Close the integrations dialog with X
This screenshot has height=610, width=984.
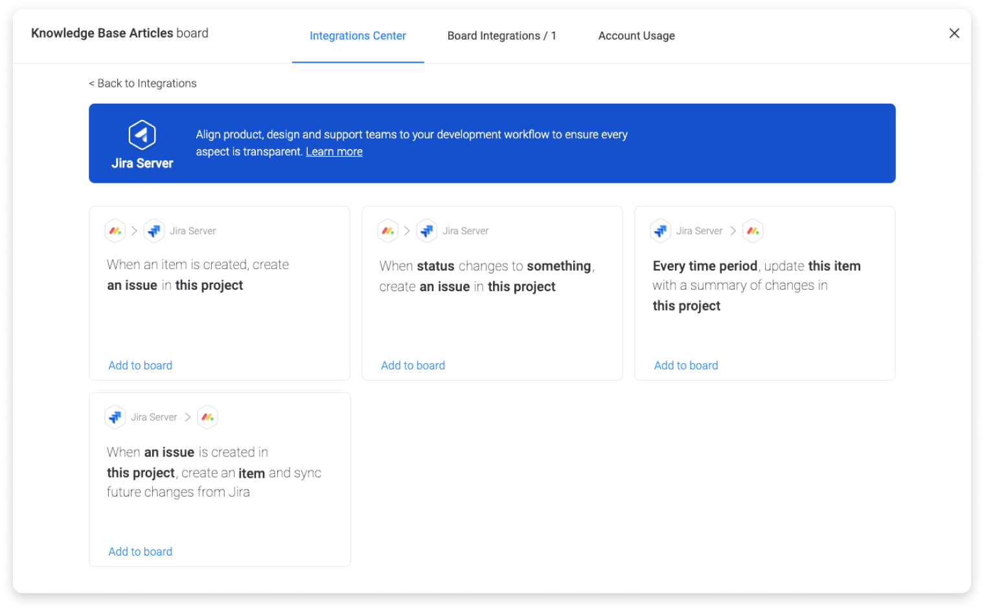click(x=954, y=33)
